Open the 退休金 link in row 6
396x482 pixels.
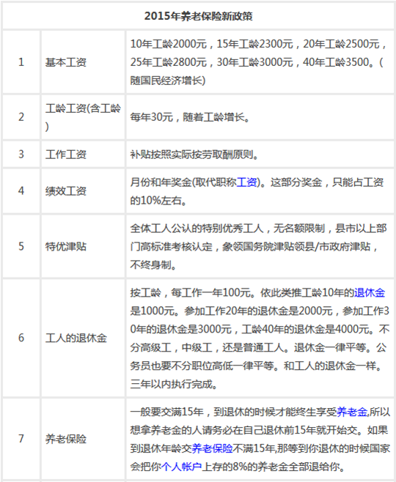(369, 293)
